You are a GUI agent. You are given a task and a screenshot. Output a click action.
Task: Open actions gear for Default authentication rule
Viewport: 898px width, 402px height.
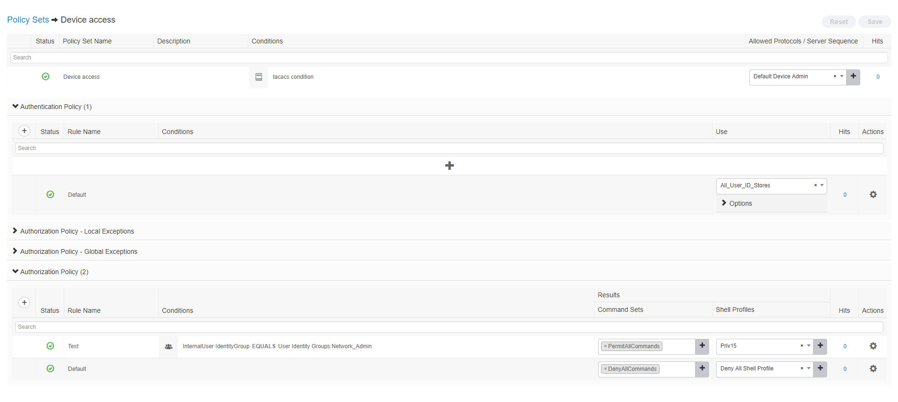(x=873, y=194)
